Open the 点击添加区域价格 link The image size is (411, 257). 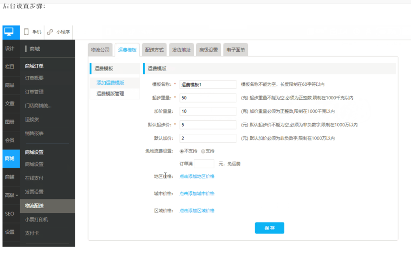coord(197,211)
